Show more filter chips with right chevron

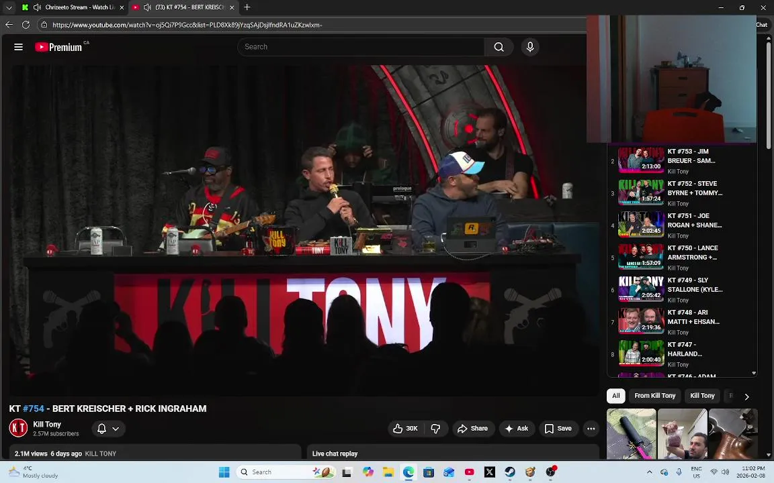click(747, 396)
